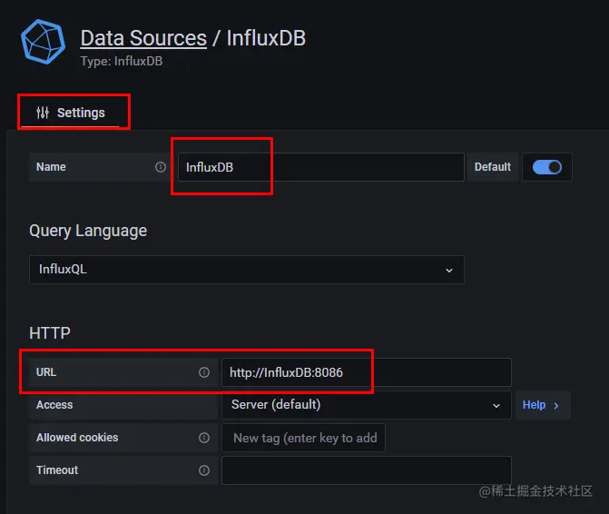The image size is (609, 514).
Task: Toggle the Default data source switch
Action: [547, 167]
